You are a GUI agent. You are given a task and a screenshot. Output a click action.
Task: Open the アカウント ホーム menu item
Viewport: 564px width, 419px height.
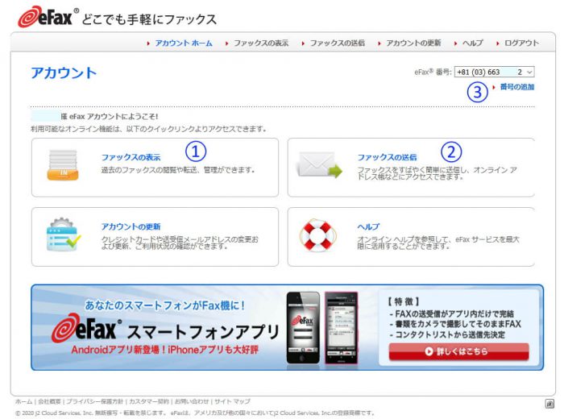(x=184, y=44)
